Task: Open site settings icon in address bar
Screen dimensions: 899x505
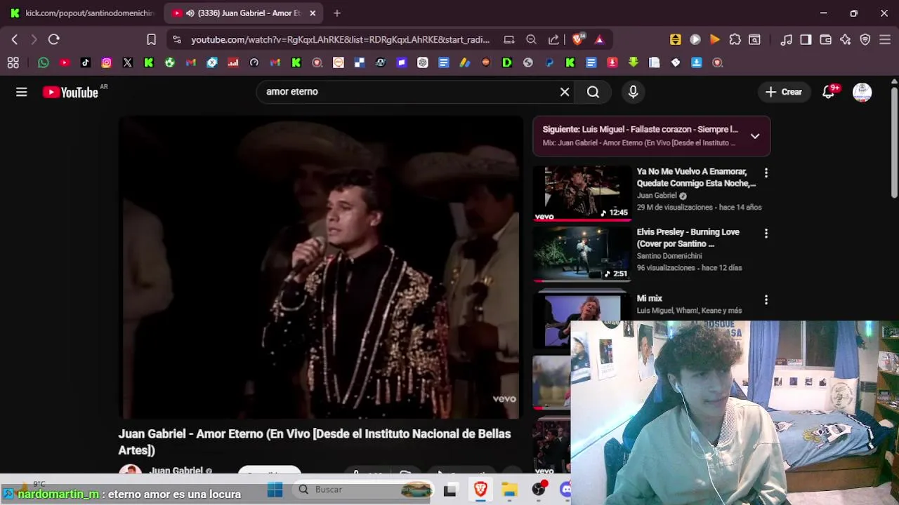Action: coord(177,40)
